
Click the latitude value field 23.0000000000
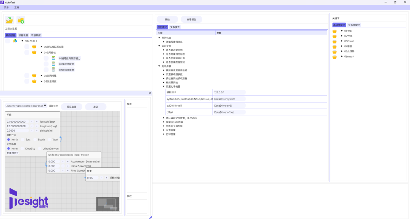tap(17, 121)
